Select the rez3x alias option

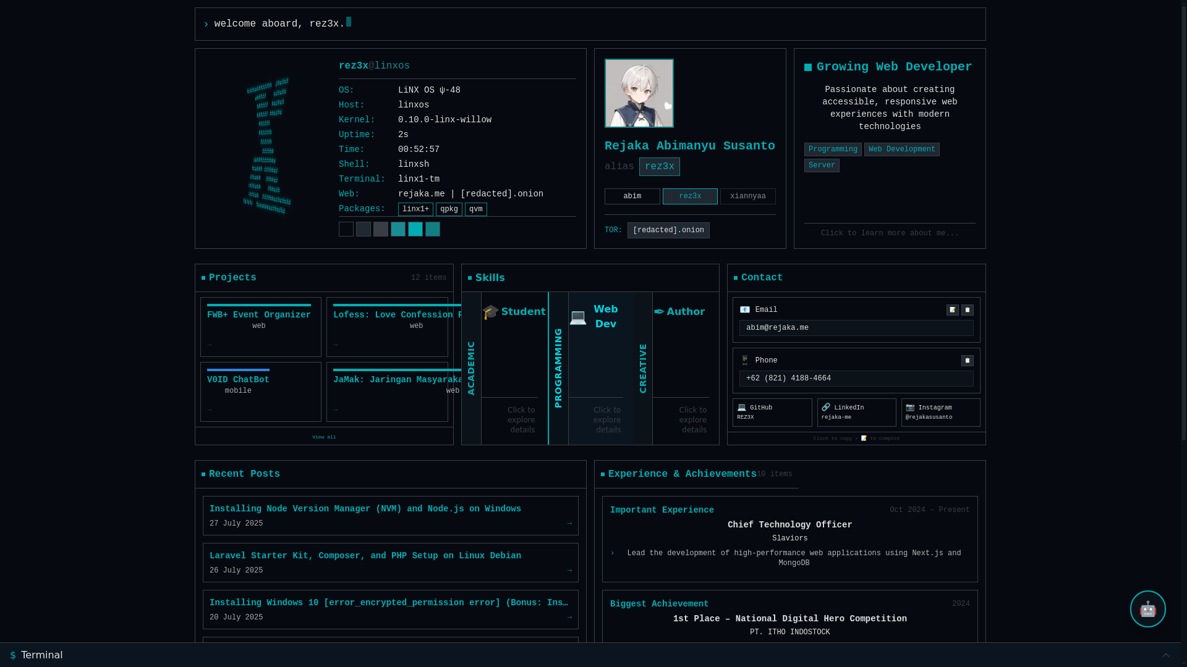click(x=690, y=196)
